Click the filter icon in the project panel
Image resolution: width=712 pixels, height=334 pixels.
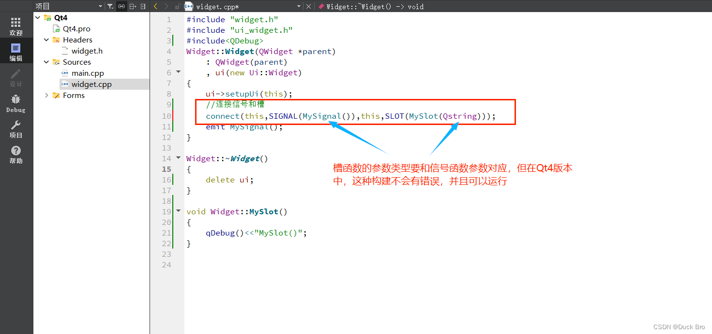tap(109, 6)
